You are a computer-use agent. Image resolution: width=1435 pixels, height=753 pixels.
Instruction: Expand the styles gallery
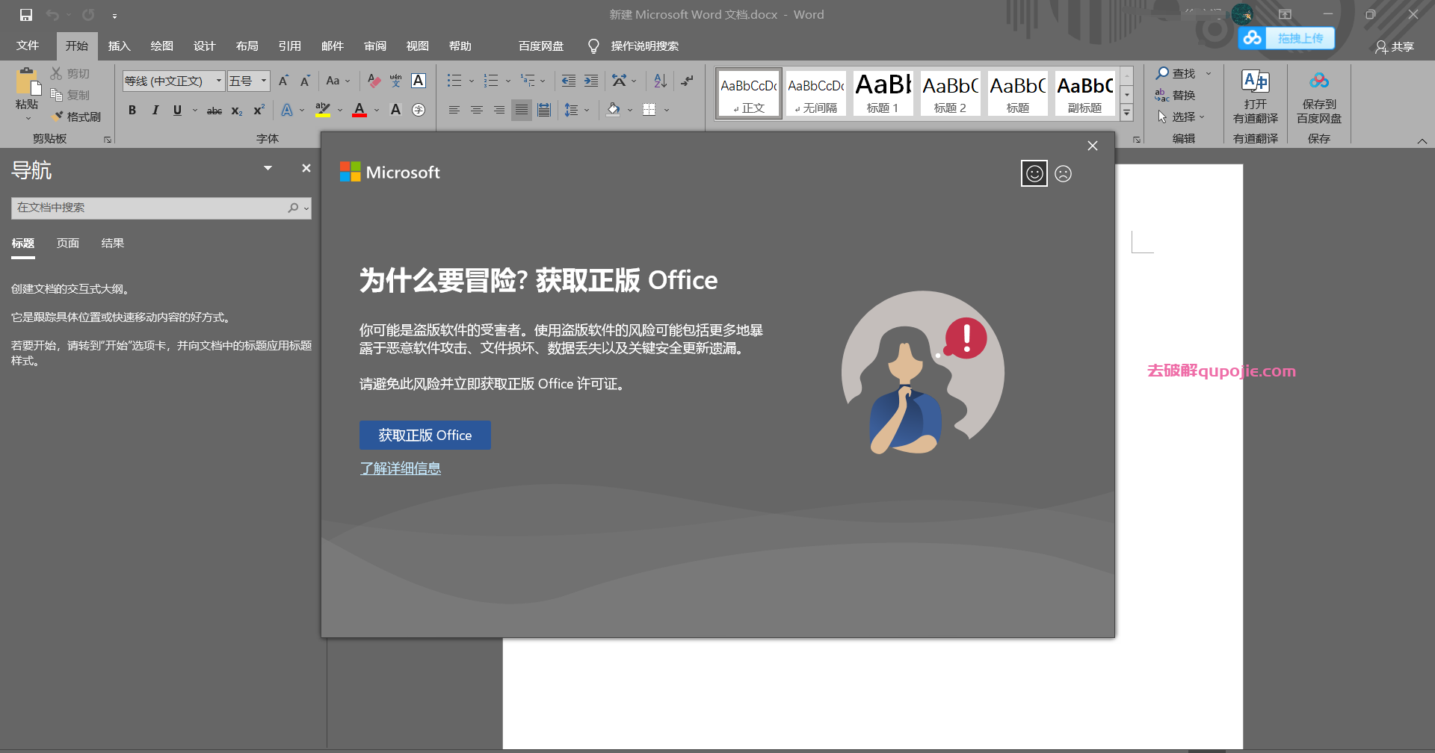(x=1126, y=114)
